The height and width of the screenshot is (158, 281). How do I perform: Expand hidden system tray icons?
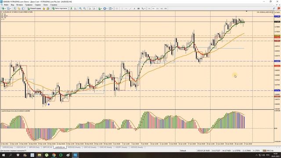(x=256, y=155)
